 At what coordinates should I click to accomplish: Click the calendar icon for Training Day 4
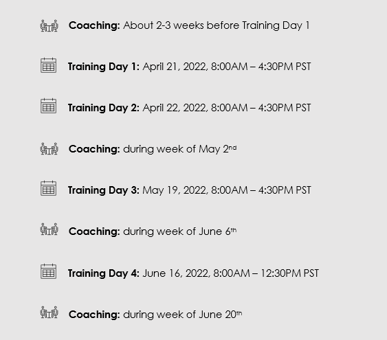click(48, 271)
